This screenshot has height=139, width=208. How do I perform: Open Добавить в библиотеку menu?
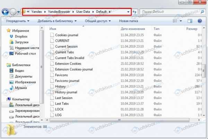tap(57, 21)
